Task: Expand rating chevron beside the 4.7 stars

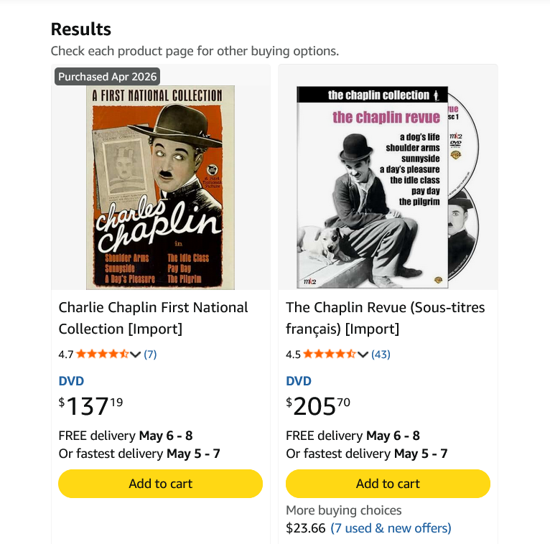Action: tap(135, 355)
